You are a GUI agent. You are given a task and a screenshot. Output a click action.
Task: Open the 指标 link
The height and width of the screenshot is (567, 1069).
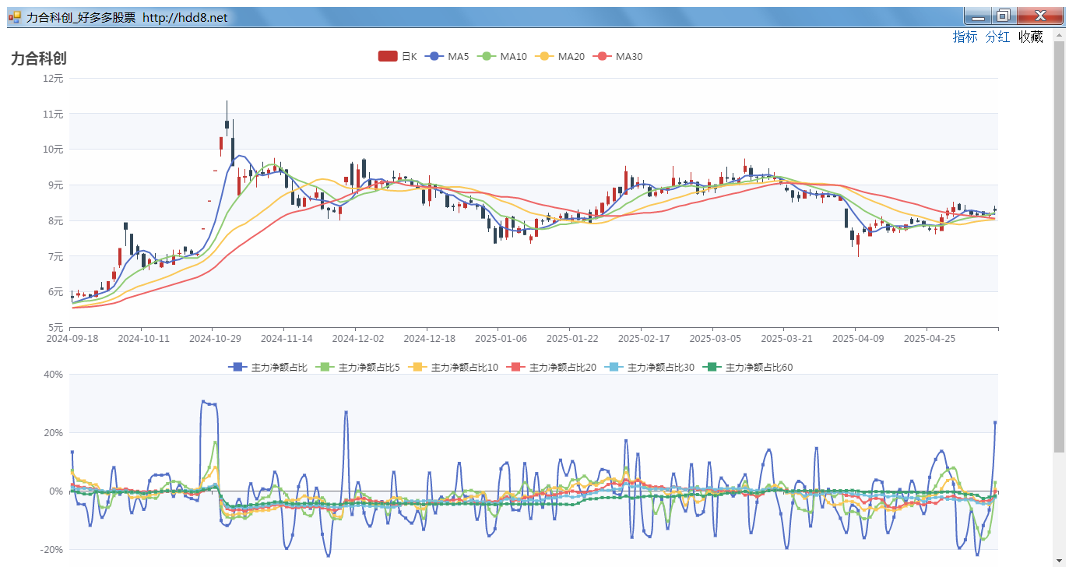click(965, 37)
